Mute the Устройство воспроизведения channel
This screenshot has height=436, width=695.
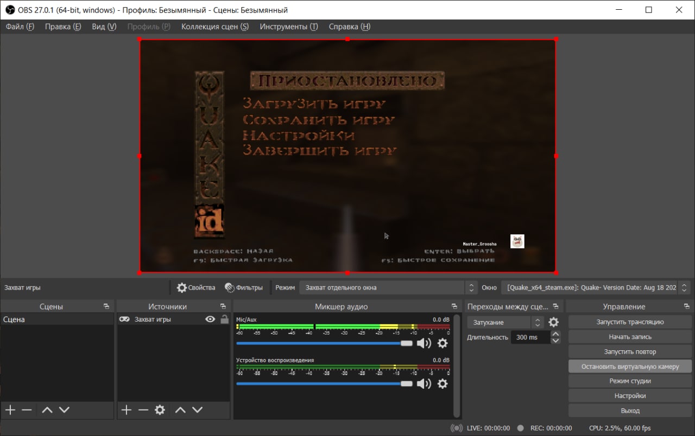click(424, 383)
